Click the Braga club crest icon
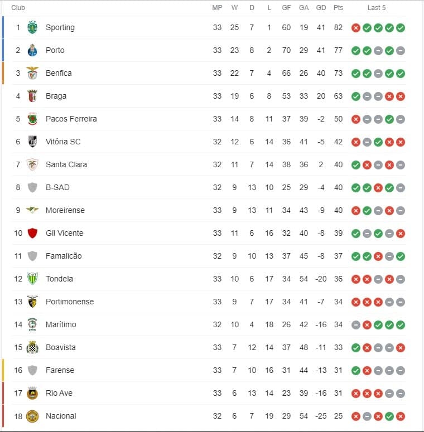Viewport: 424px width, 432px height. click(x=32, y=96)
